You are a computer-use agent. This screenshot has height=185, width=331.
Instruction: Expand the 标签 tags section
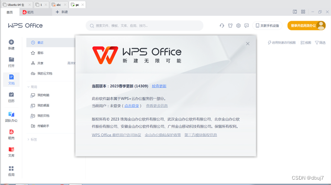click(32, 139)
